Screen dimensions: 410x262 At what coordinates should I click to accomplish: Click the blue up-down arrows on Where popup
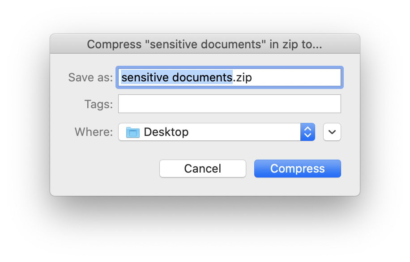click(307, 132)
